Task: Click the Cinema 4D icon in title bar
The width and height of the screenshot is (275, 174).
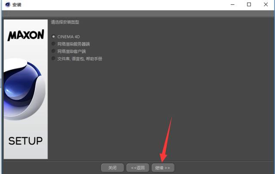Action: [8, 5]
